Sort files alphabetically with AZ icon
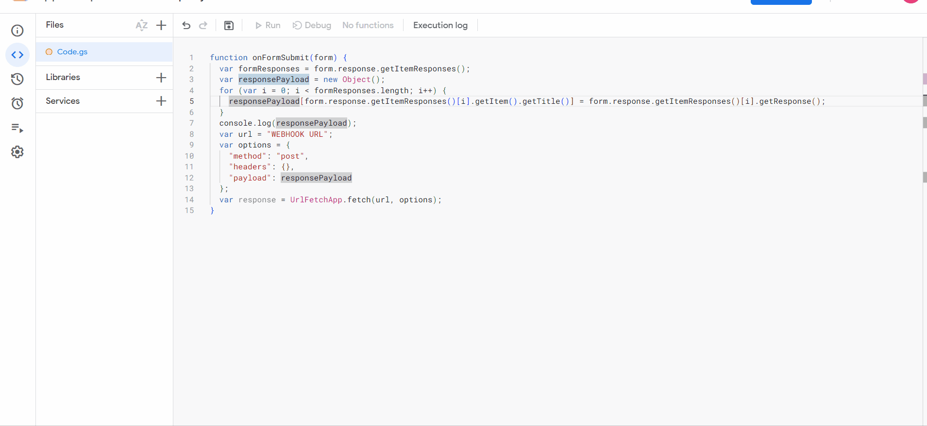Viewport: 927px width, 426px height. tap(141, 25)
